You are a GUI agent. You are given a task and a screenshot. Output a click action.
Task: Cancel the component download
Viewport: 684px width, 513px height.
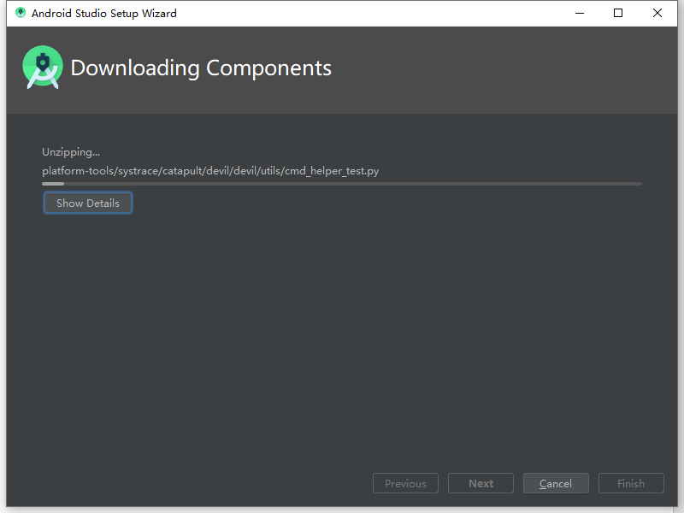click(556, 483)
